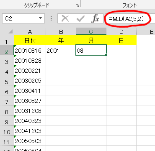Select row 6 header
The width and height of the screenshot is (155, 151).
click(7, 90)
